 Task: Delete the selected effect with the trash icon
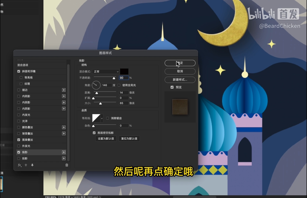coord(67,165)
